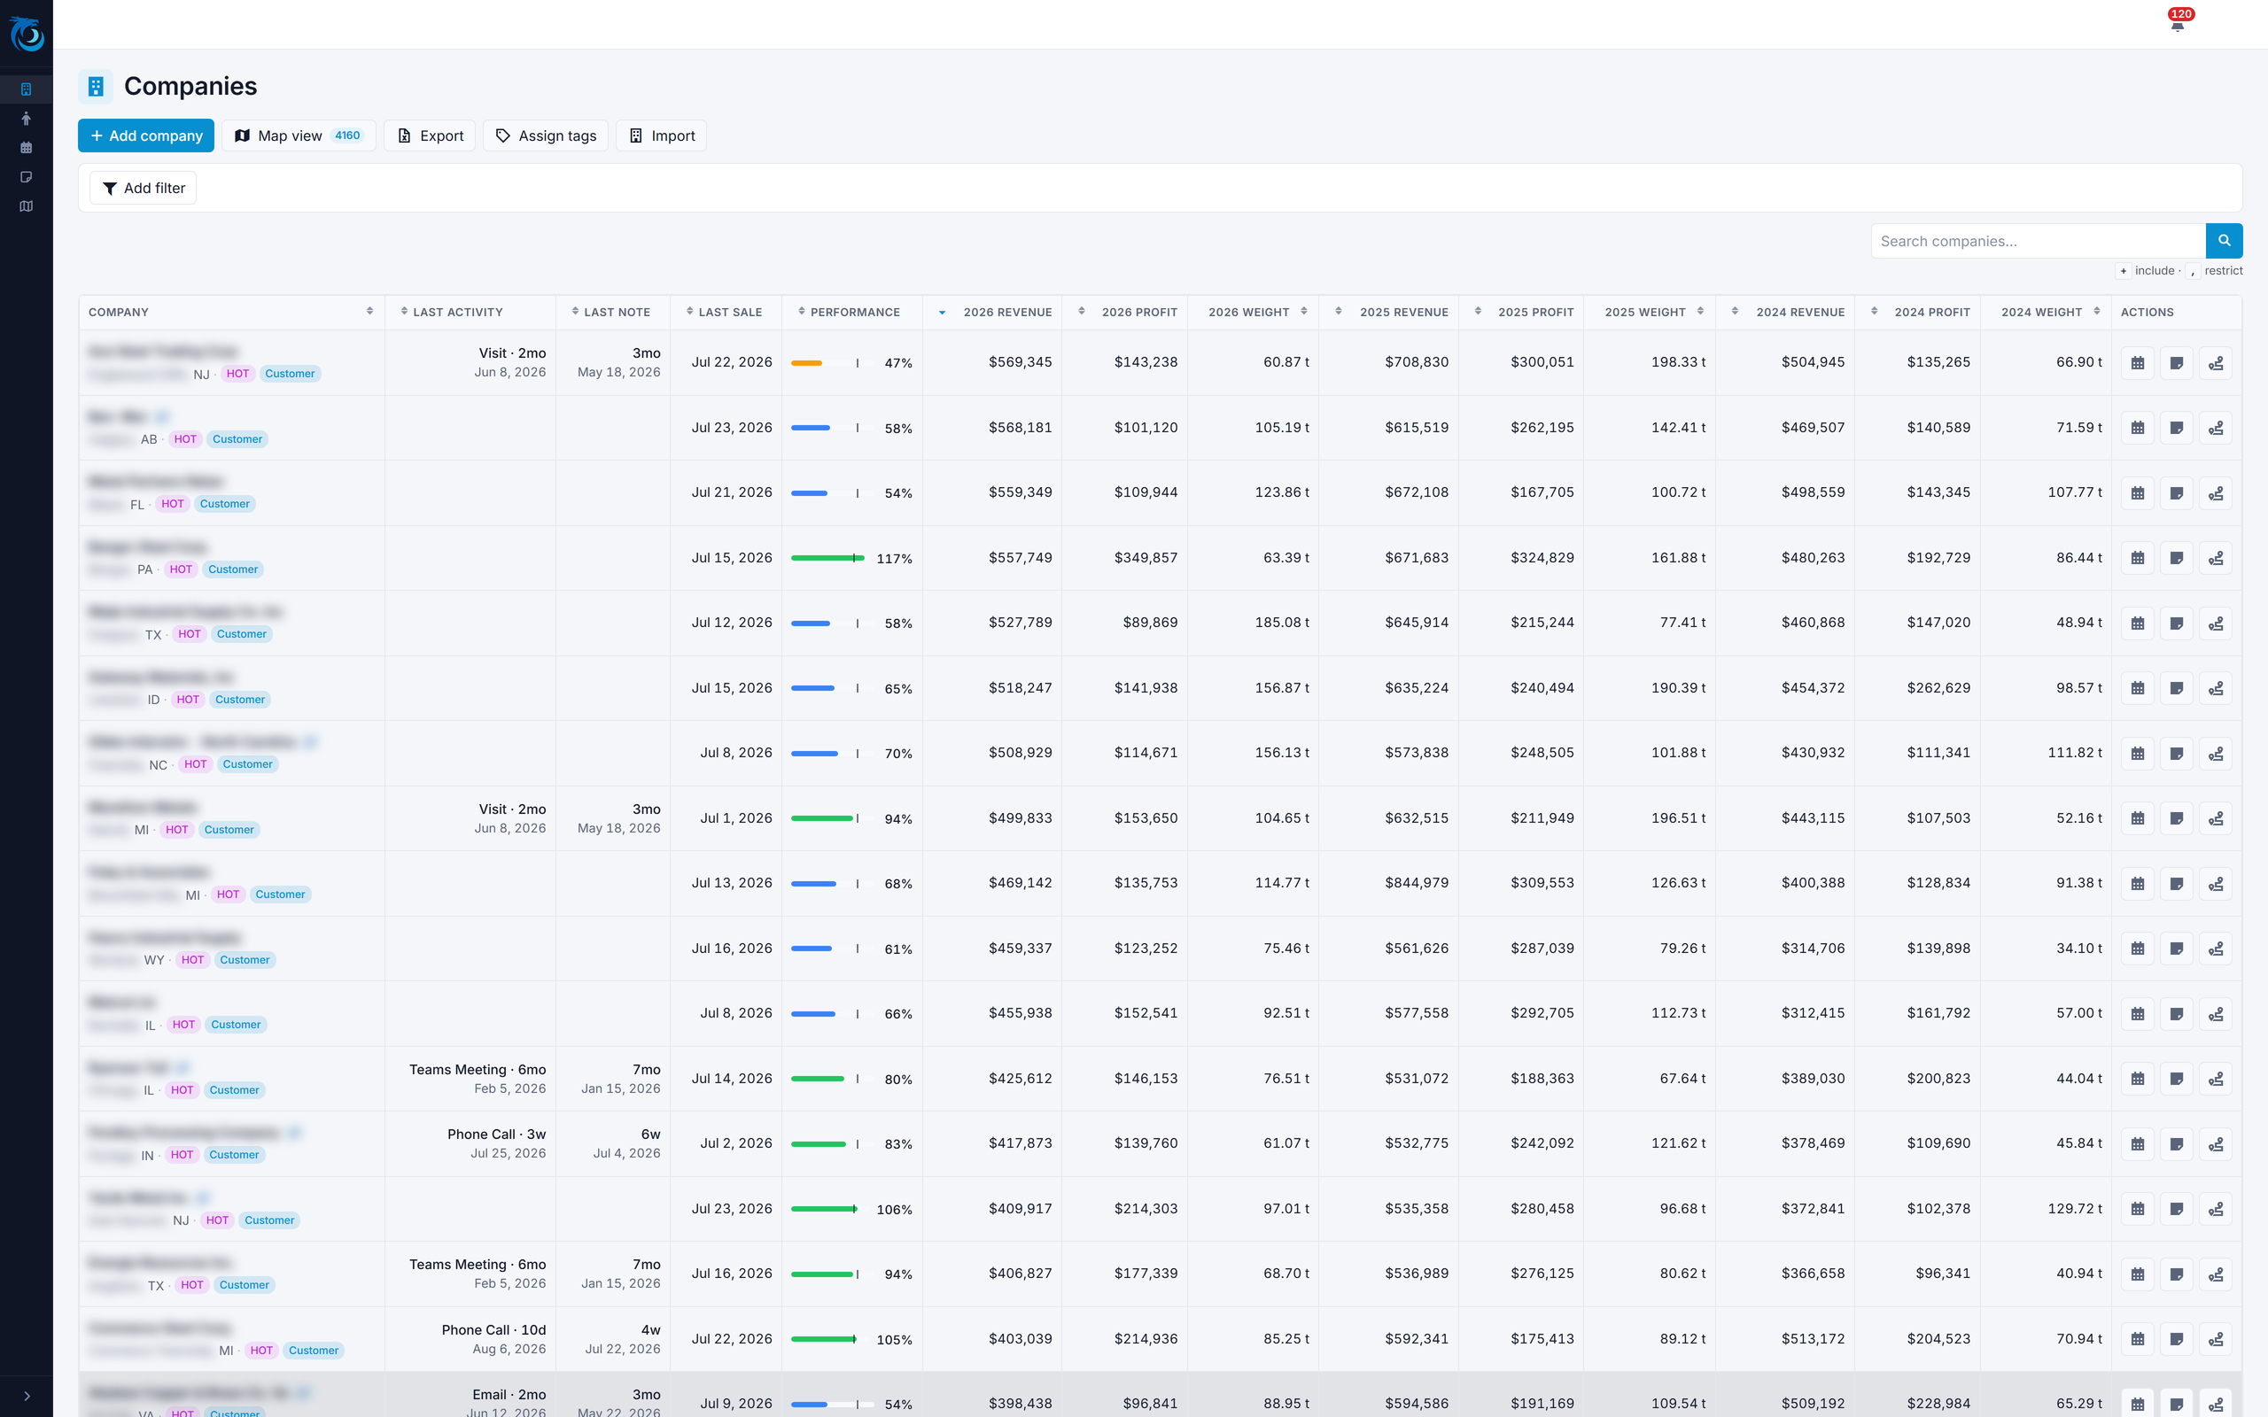The height and width of the screenshot is (1417, 2268).
Task: Click the Add company button
Action: point(146,136)
